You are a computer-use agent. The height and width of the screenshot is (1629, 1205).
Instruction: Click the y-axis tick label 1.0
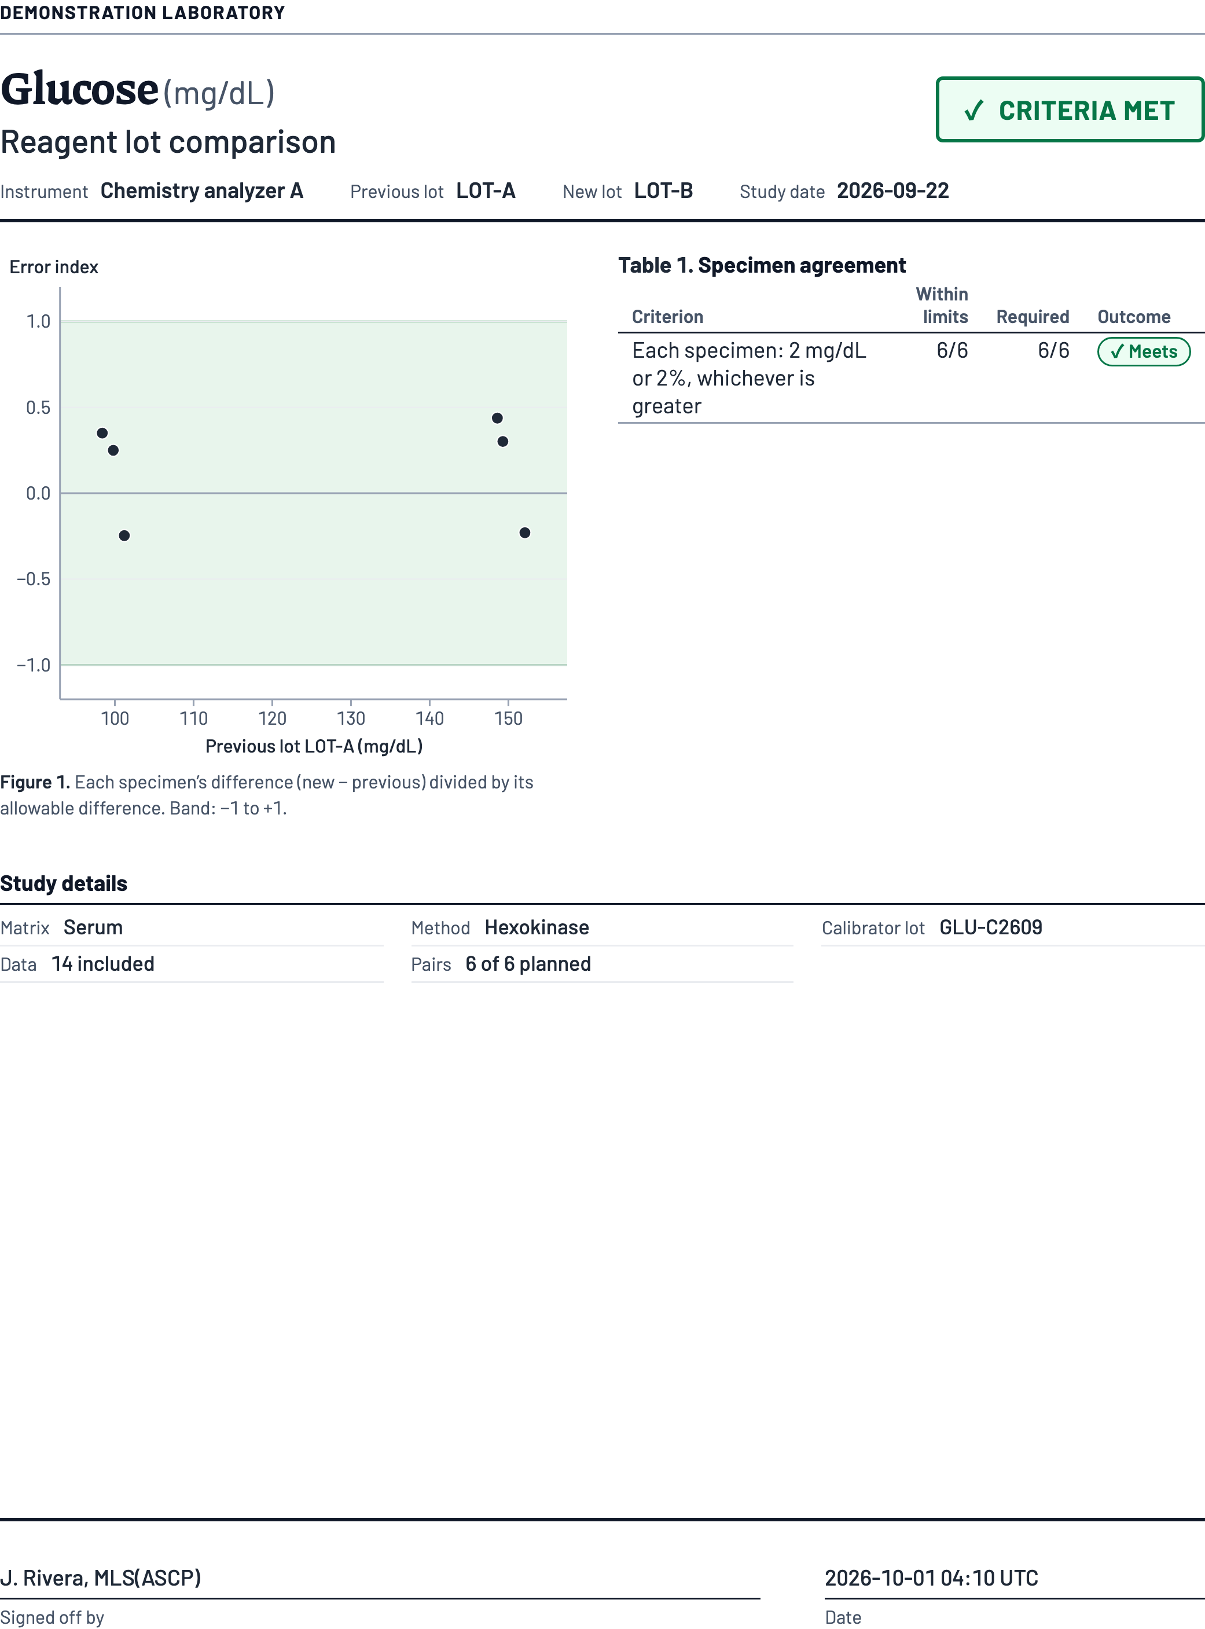coord(38,322)
